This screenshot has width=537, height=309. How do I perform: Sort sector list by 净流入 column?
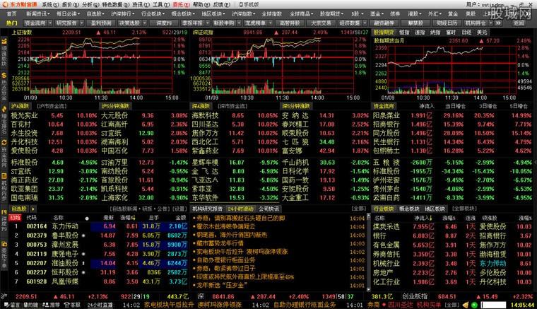[423, 218]
